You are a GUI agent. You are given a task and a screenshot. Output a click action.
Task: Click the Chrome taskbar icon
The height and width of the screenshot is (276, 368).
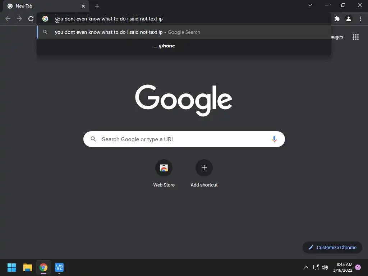[x=43, y=267]
